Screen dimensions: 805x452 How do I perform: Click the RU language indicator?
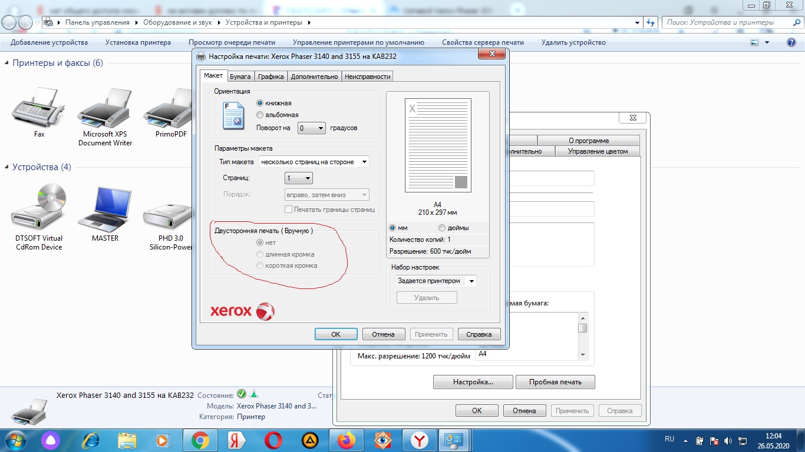[x=669, y=439]
